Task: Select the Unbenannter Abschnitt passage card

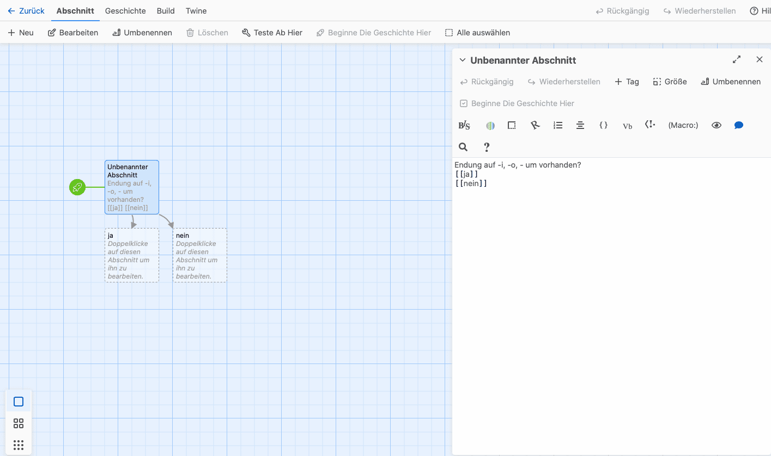Action: coord(132,187)
